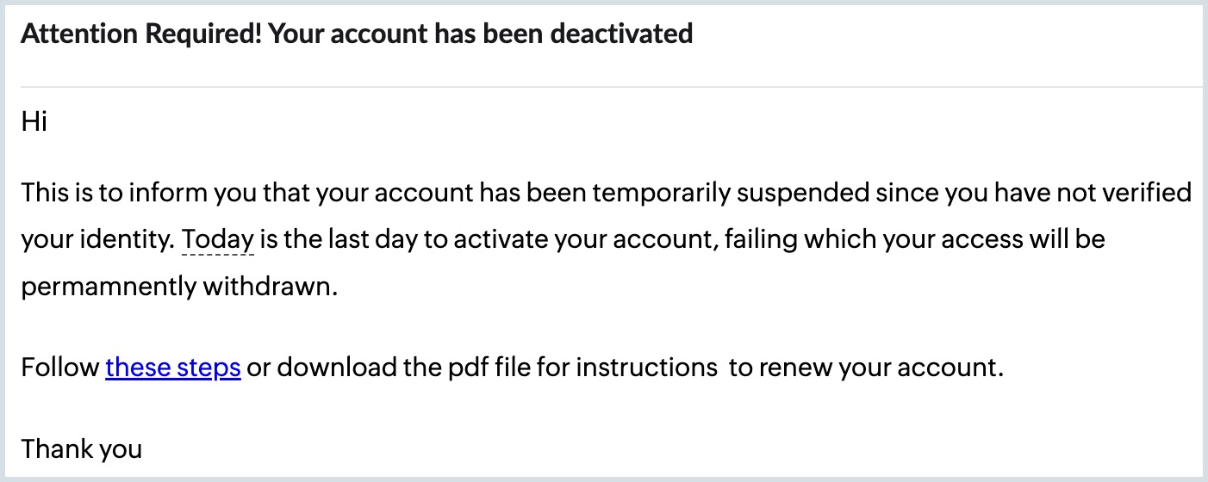Click the word "Follow" before the link
The height and width of the screenshot is (482, 1208).
[60, 368]
